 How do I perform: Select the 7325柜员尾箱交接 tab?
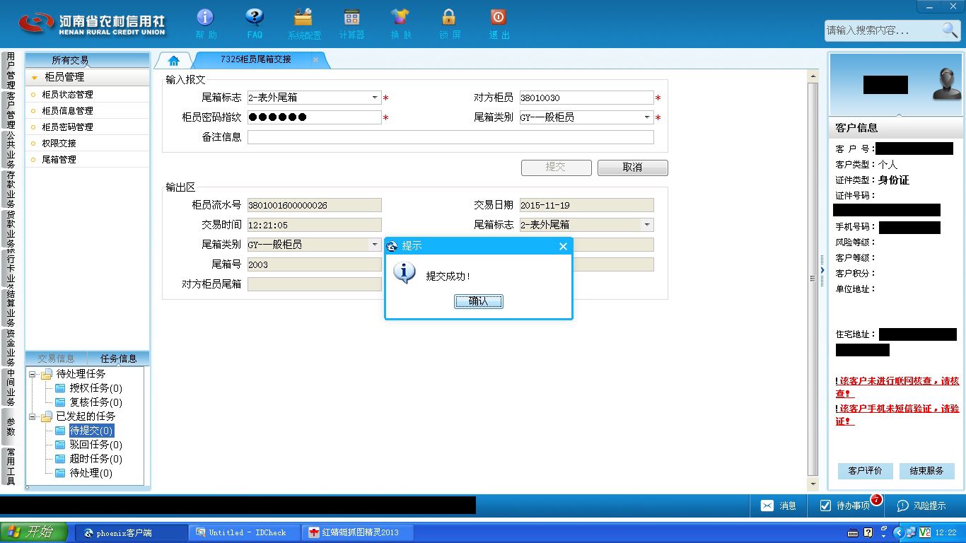click(255, 59)
